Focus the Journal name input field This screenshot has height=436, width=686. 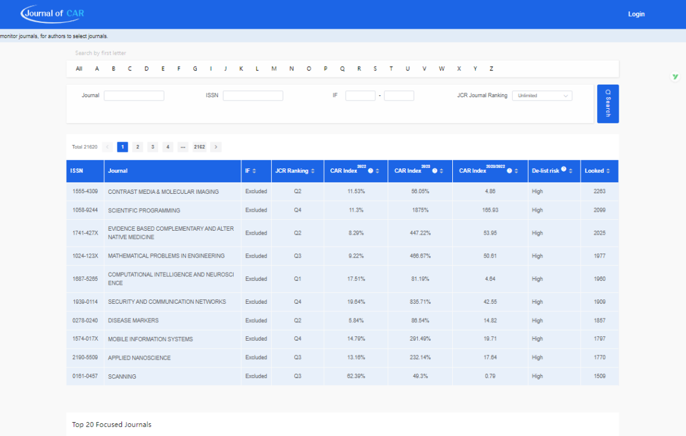134,95
